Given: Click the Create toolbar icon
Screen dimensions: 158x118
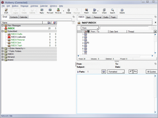Looking at the screenshot, I should [24, 11].
